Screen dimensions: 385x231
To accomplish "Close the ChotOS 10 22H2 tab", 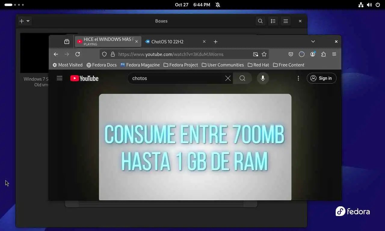I will (204, 42).
